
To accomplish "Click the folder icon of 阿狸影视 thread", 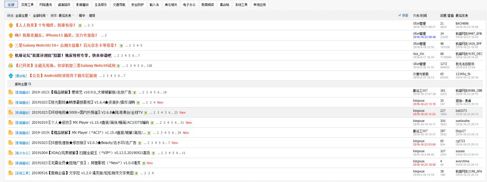I will [x=10, y=163].
